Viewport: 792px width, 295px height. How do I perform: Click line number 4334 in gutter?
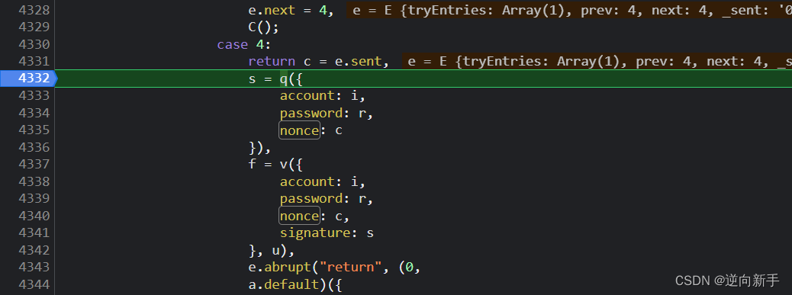click(34, 113)
